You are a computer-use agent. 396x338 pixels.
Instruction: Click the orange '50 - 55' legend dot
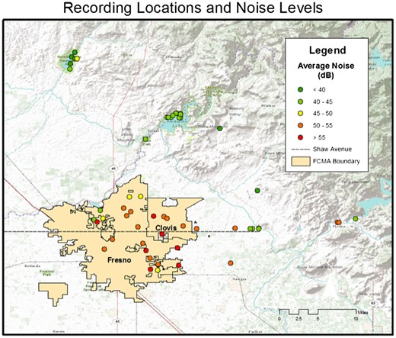point(301,125)
